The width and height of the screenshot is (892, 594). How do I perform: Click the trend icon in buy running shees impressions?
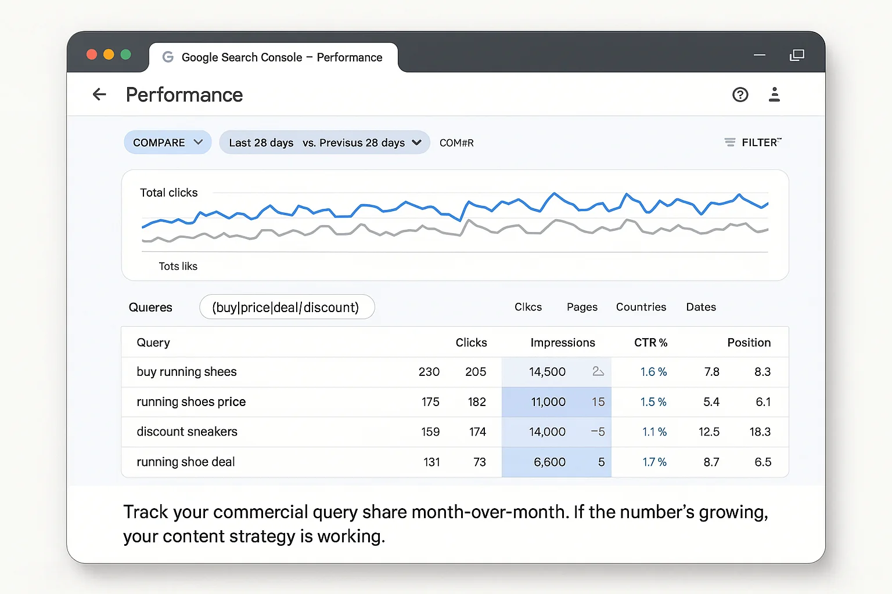[598, 371]
